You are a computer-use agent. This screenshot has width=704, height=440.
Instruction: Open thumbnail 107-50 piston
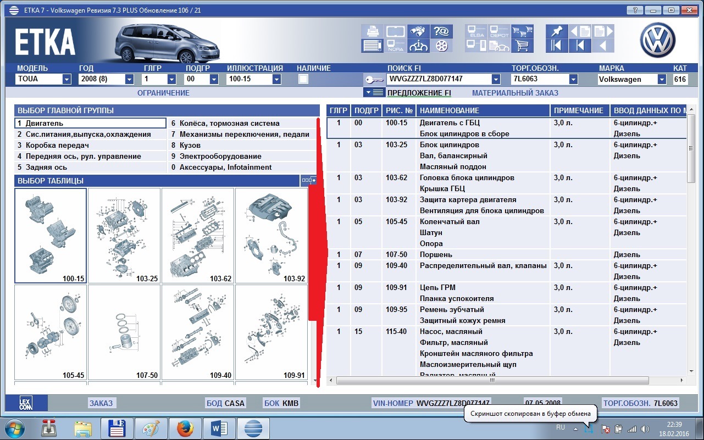tap(124, 332)
